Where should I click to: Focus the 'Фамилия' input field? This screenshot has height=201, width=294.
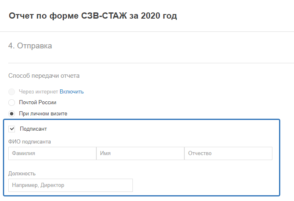tap(52, 153)
